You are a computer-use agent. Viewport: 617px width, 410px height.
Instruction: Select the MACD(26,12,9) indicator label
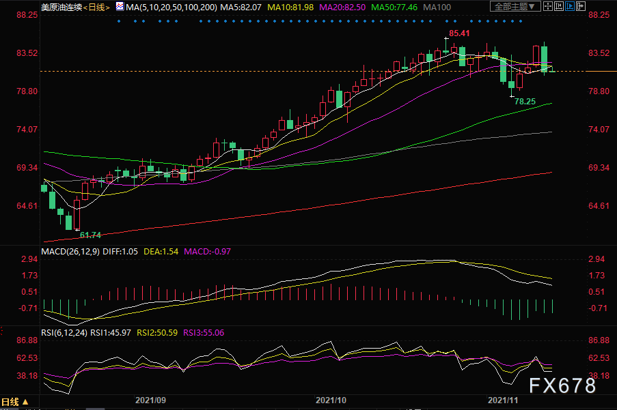70,251
